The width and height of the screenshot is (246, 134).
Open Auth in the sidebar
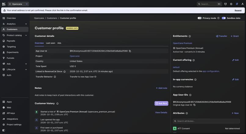(15, 75)
